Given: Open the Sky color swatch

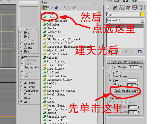Looking at the screenshot, I should point(133,80).
